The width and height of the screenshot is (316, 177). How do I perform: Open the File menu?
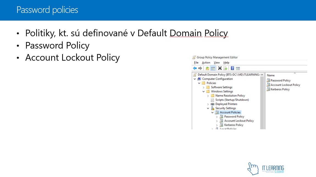coord(196,63)
